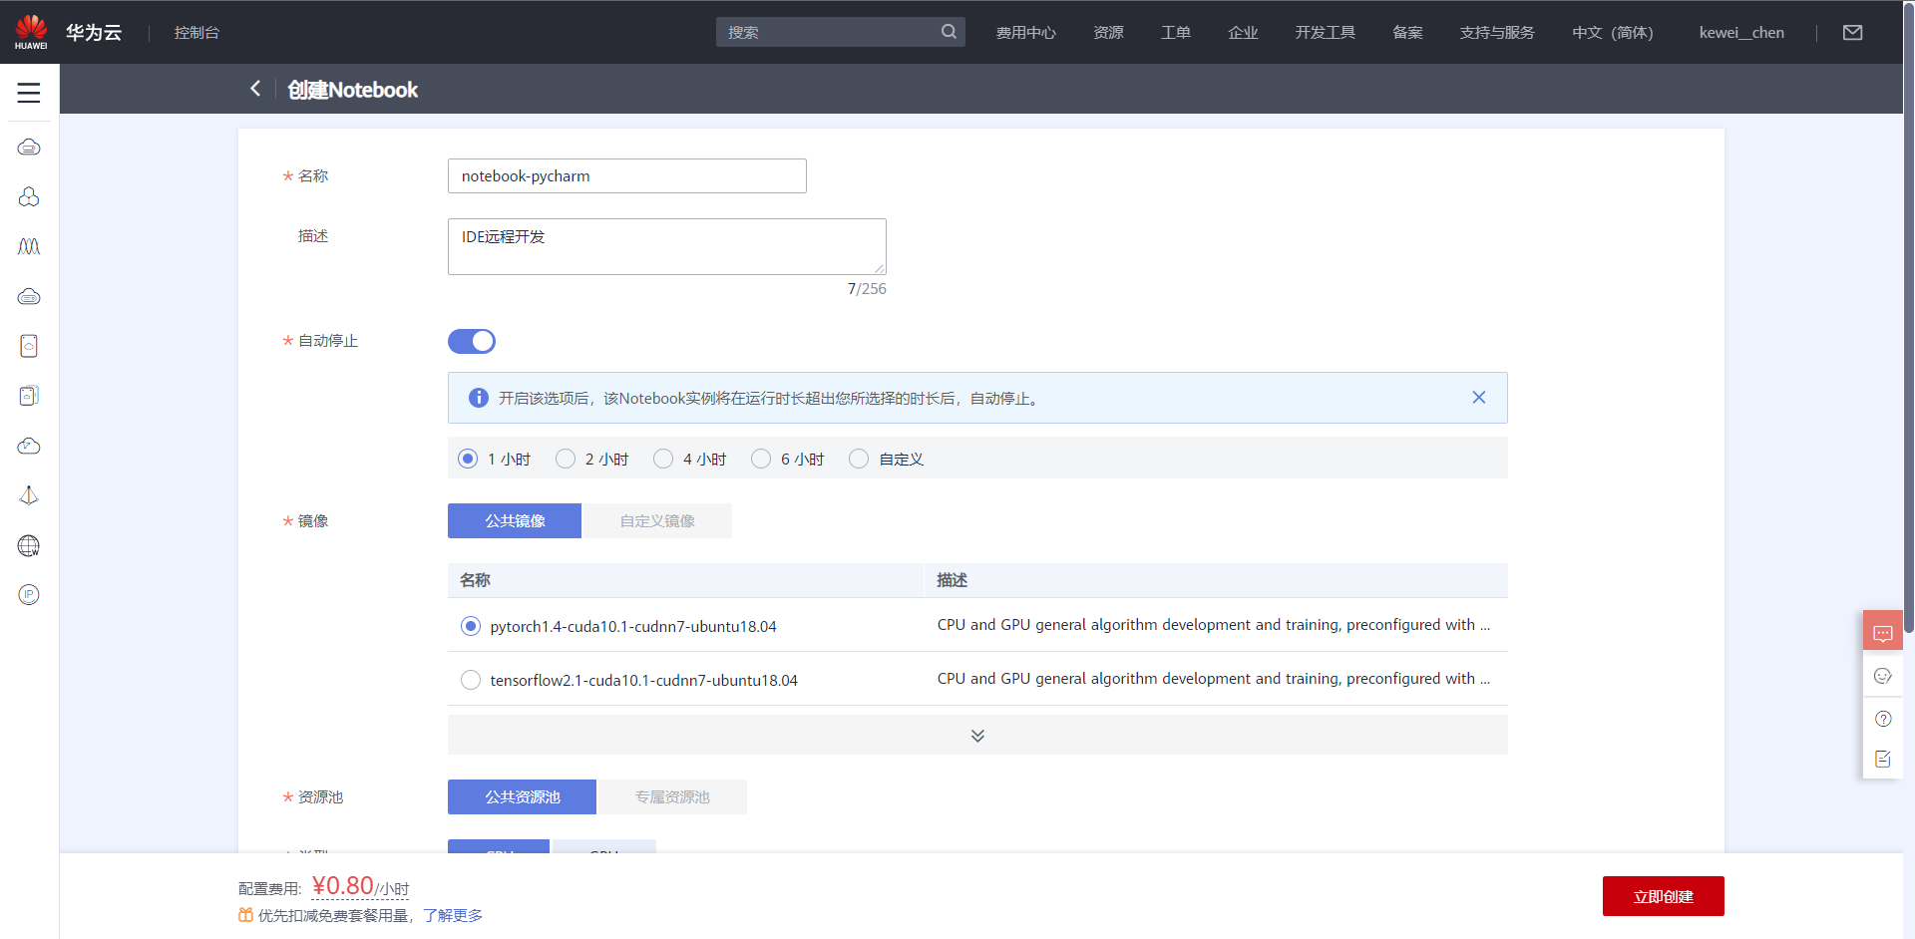
Task: Open the 备案 menu
Action: (x=1407, y=32)
